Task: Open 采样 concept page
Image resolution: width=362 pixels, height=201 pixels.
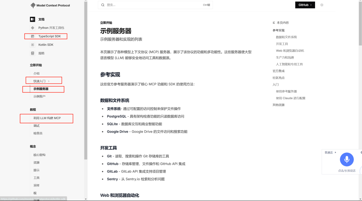Action: (x=37, y=185)
